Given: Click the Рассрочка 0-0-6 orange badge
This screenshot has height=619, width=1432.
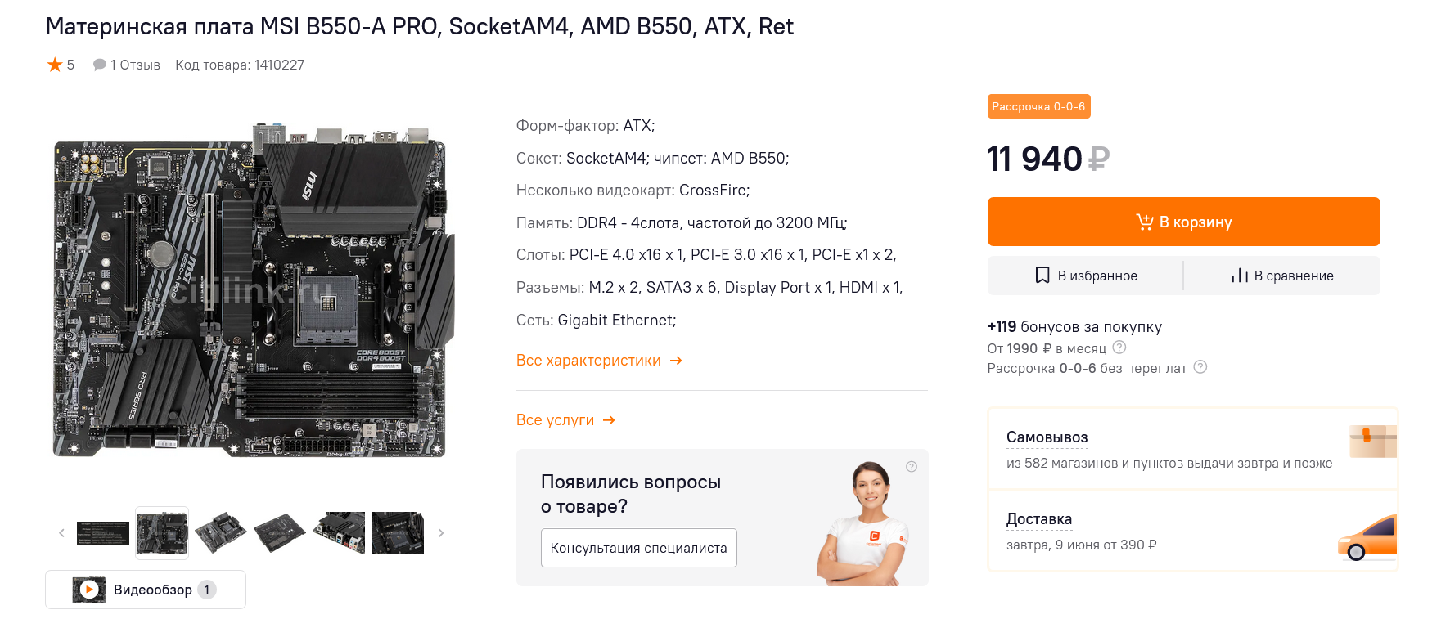Looking at the screenshot, I should [x=1038, y=107].
